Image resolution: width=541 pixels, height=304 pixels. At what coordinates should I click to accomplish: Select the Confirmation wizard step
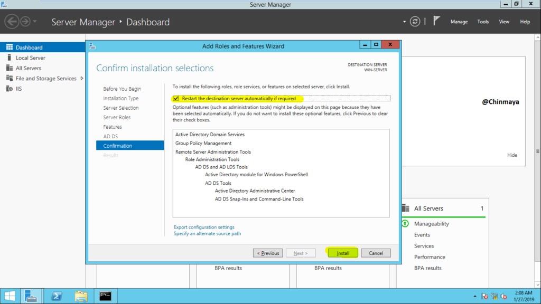130,146
